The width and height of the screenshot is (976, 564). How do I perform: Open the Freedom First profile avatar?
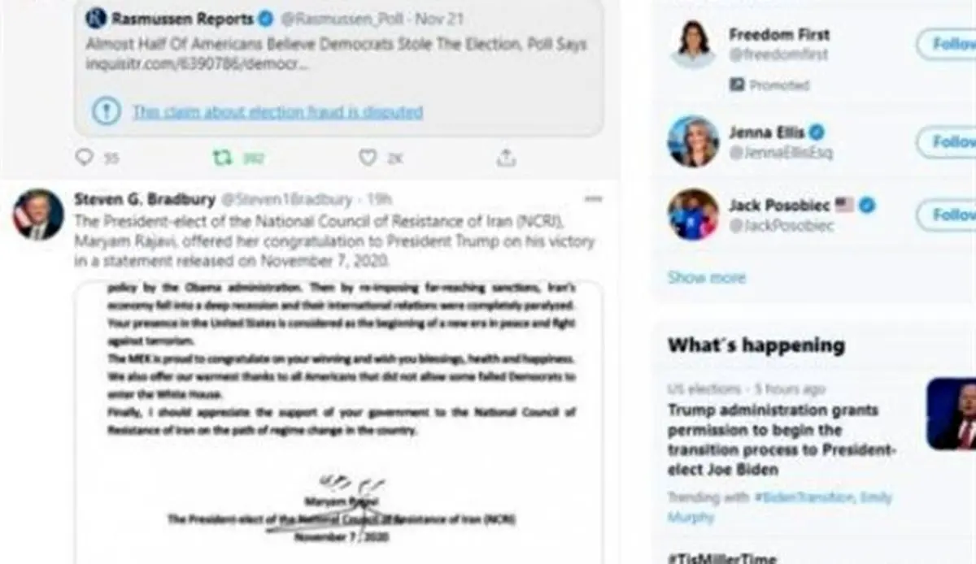tap(693, 45)
